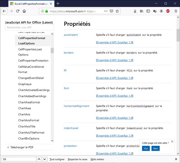Find next match with down arrow

(45, 159)
